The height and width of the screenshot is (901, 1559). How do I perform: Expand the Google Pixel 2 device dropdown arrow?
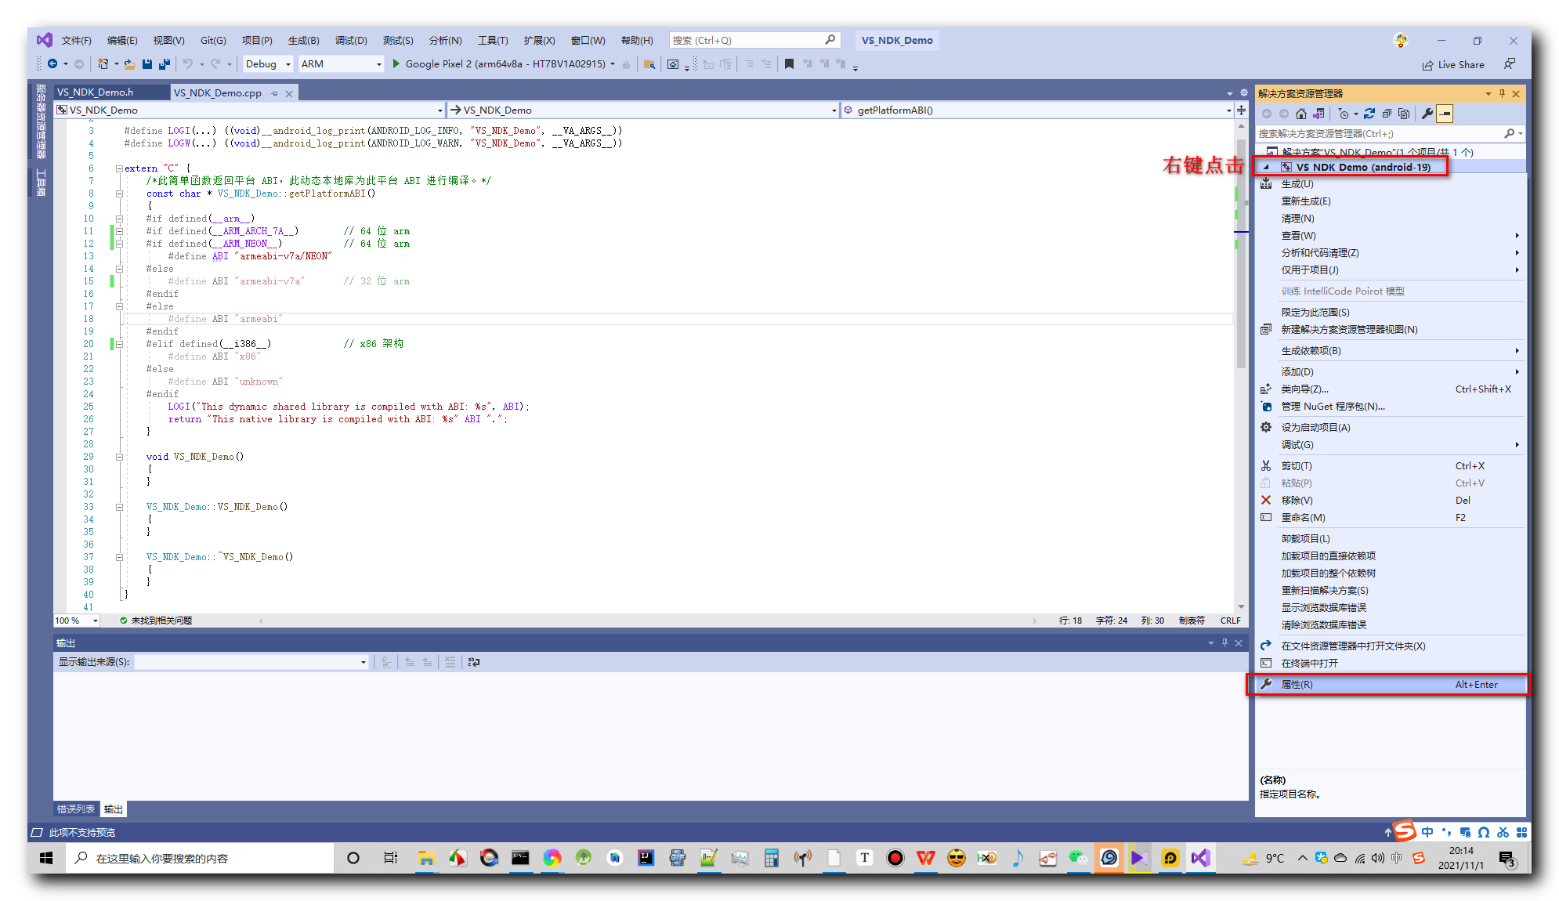click(x=613, y=64)
